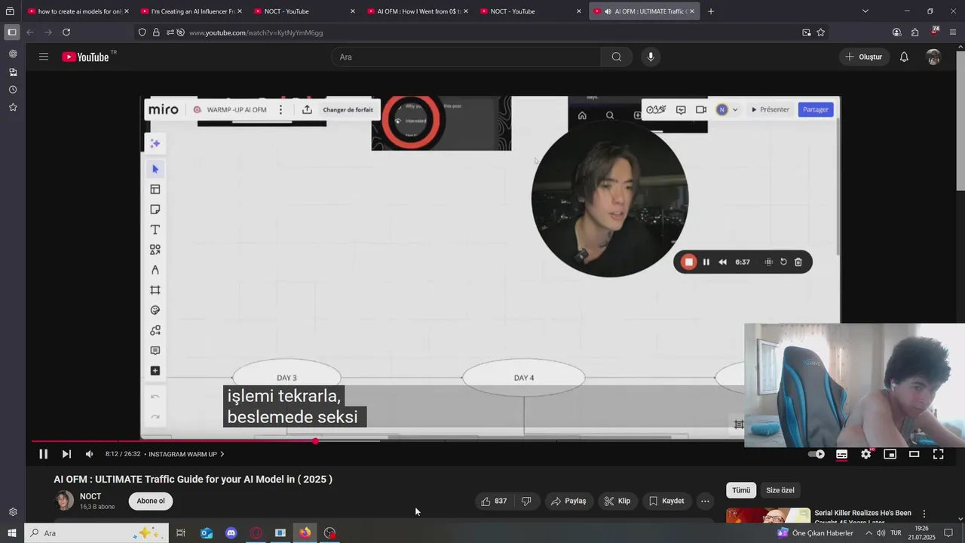This screenshot has height=543, width=965.
Task: Switch to 'how to create ai models' tab
Action: click(78, 11)
